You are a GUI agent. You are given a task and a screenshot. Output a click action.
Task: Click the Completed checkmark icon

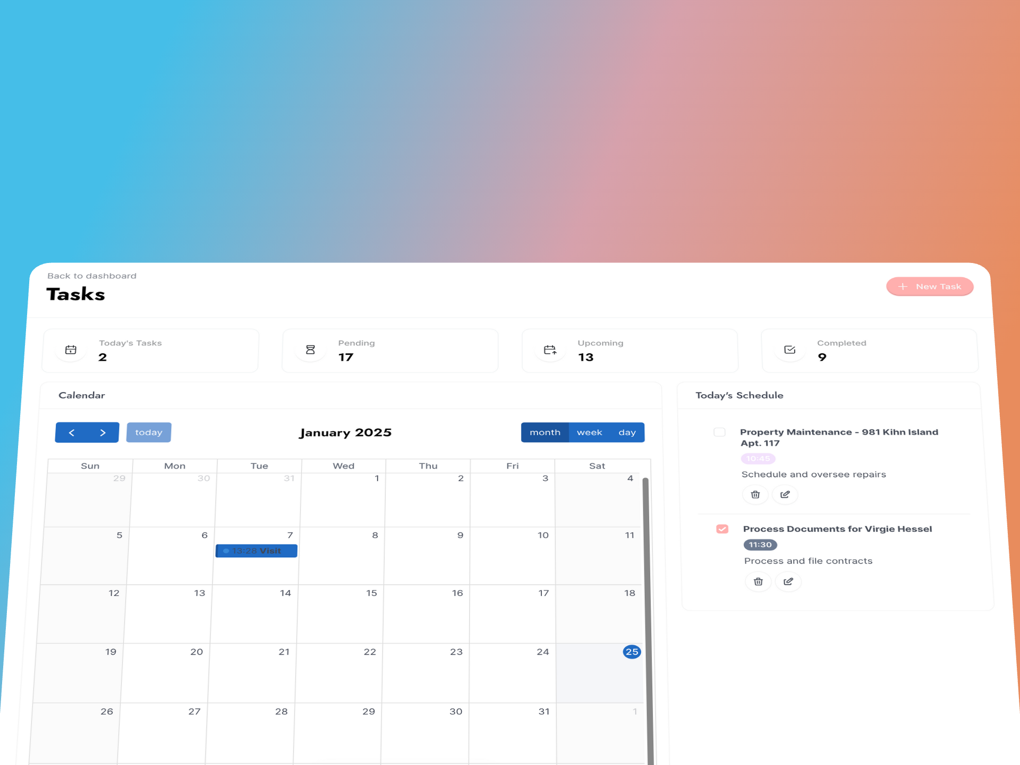coord(789,350)
